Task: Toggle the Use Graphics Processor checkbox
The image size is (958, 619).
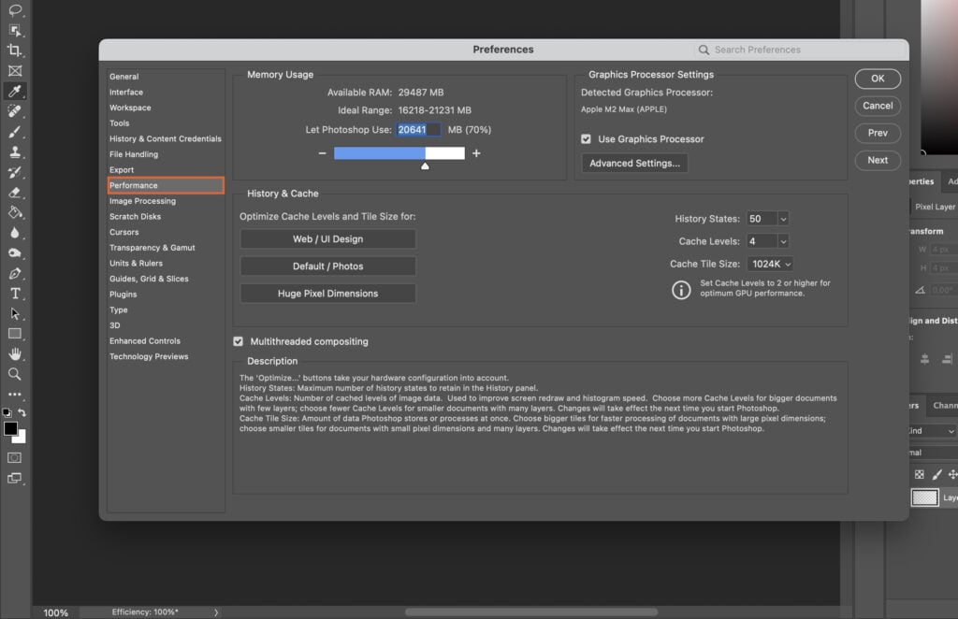Action: click(587, 139)
